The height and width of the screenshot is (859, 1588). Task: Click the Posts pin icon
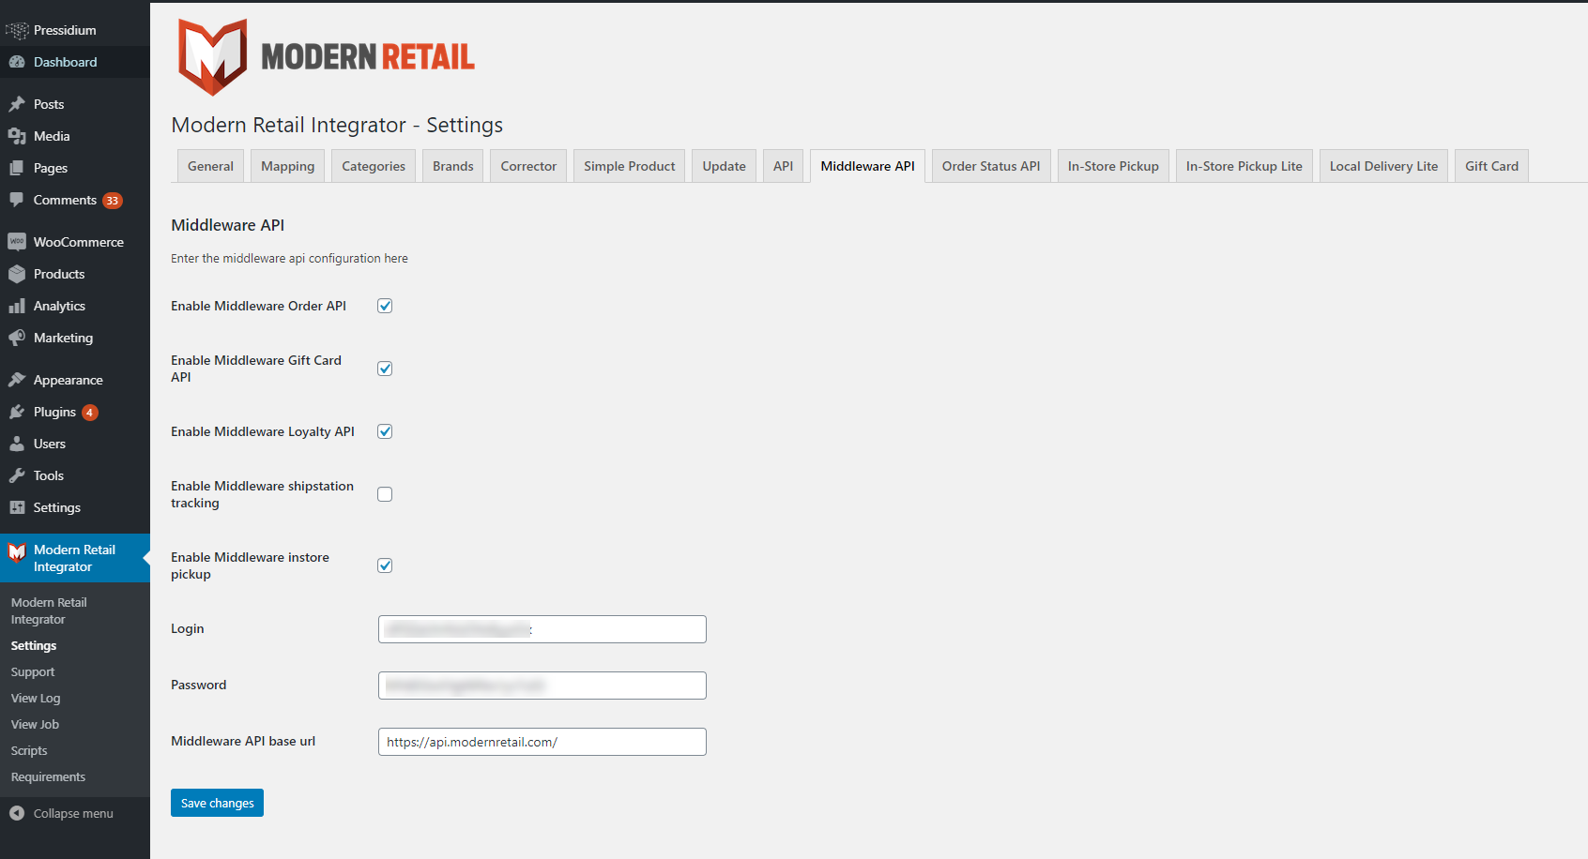click(17, 104)
